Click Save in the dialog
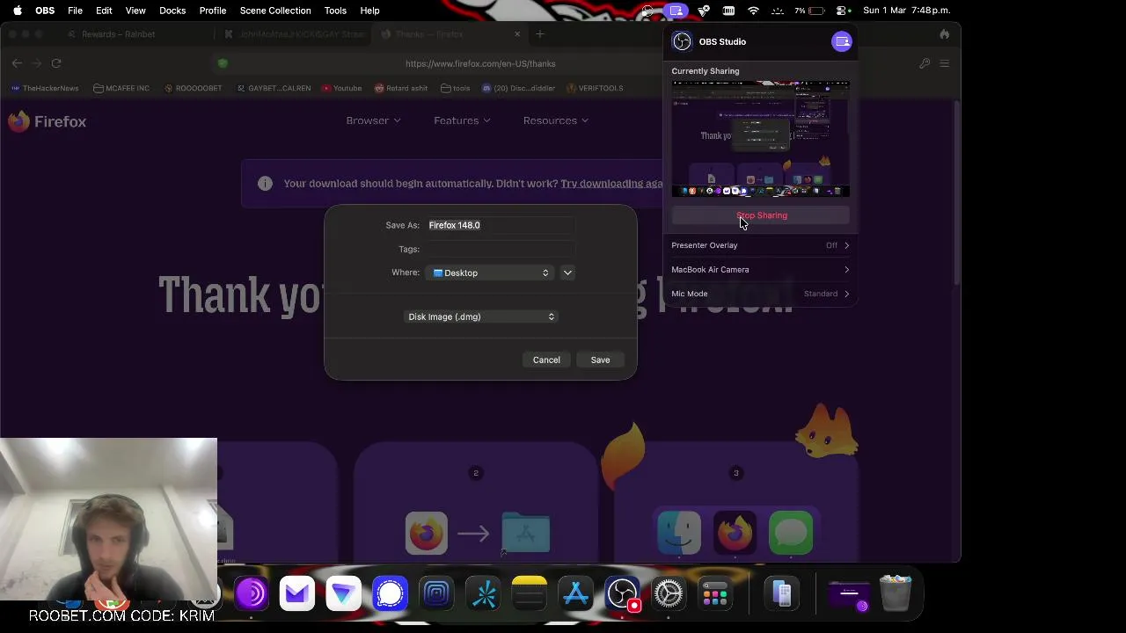Image resolution: width=1126 pixels, height=633 pixels. tap(600, 360)
